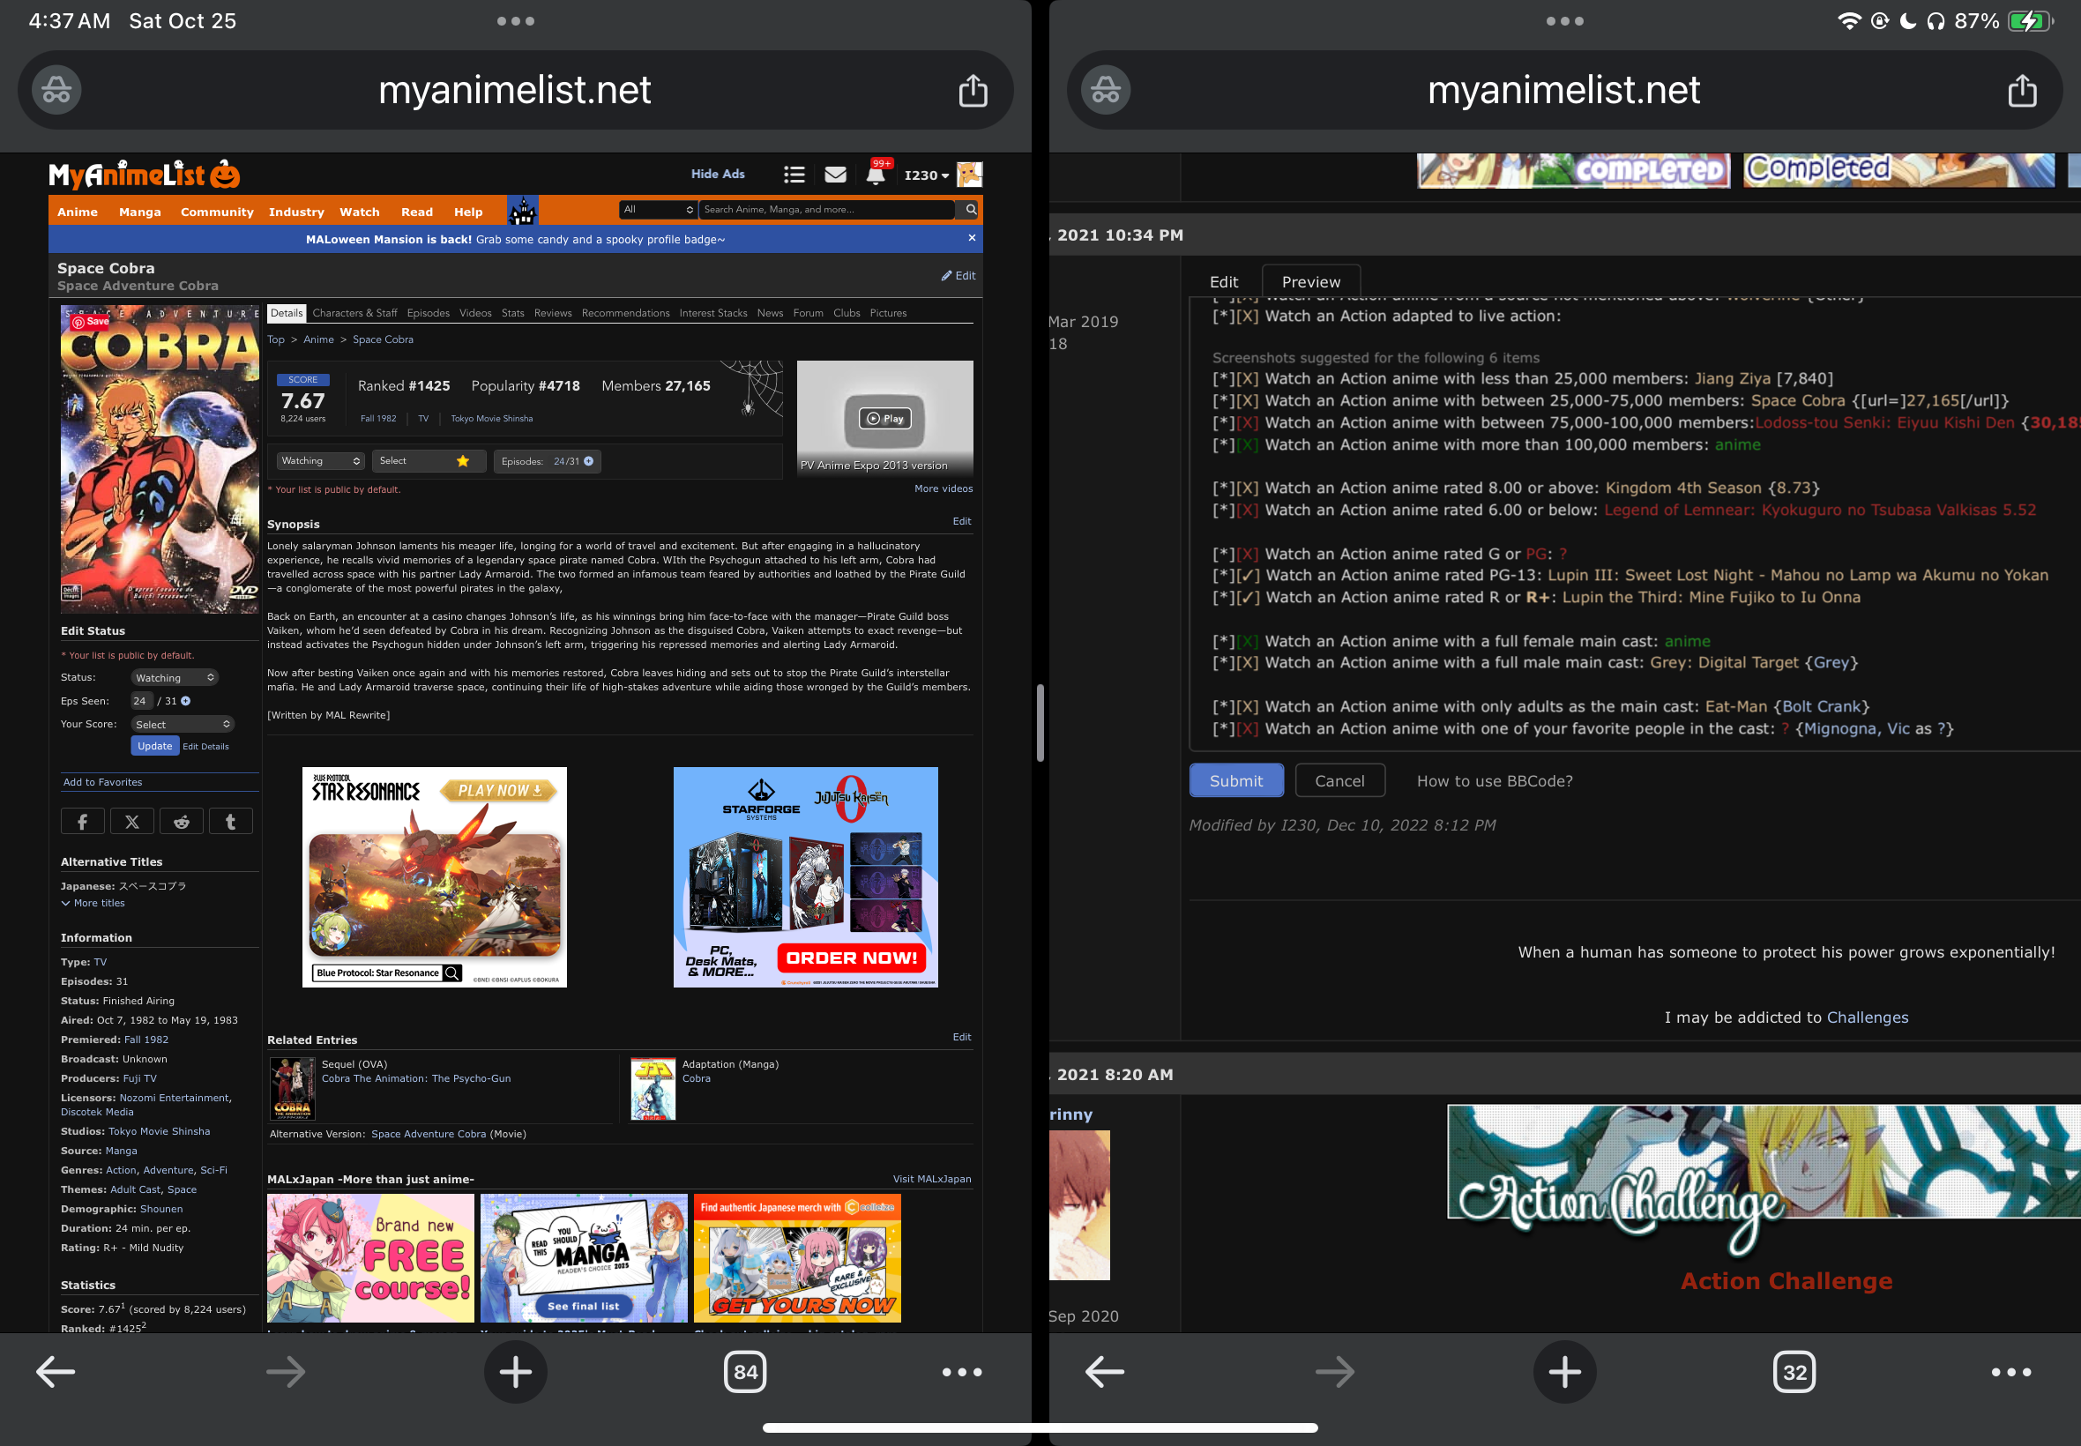The width and height of the screenshot is (2081, 1446).
Task: Open Your Score select dropdown
Action: [183, 725]
